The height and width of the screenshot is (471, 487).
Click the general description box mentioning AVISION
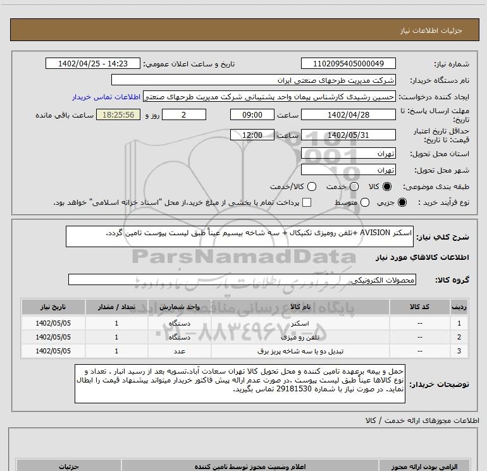coord(240,236)
